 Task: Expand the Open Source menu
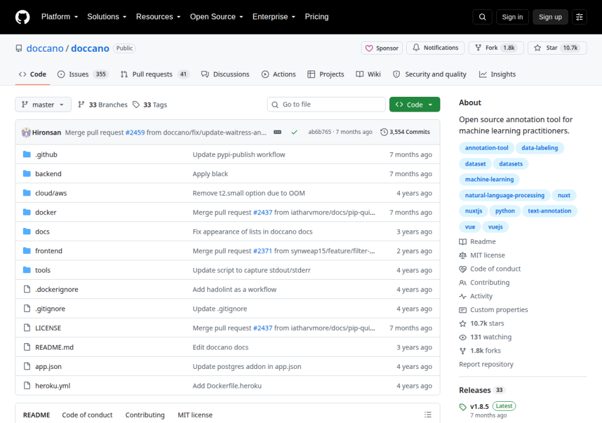coord(216,17)
